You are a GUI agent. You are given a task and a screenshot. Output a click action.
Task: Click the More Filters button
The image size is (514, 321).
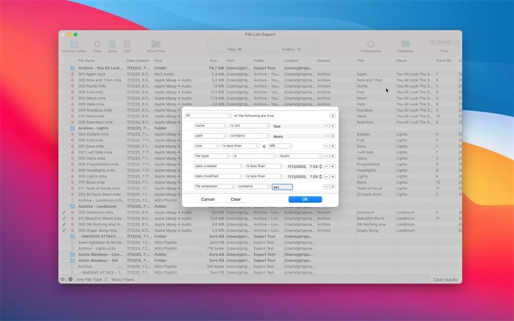pyautogui.click(x=123, y=279)
